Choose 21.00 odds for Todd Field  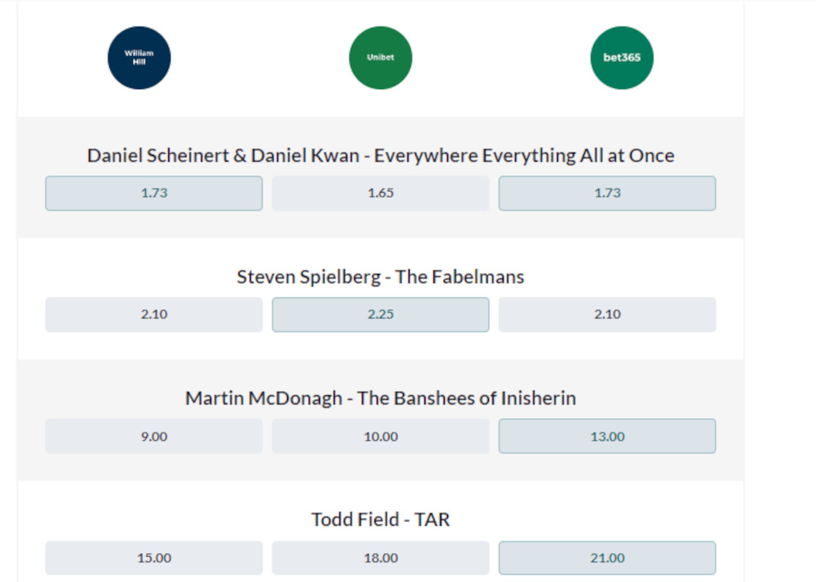point(607,558)
